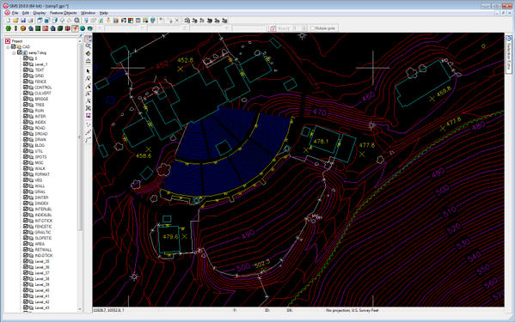This screenshot has height=322, width=515.
Task: Click the Create Arc tool
Action: point(88,140)
